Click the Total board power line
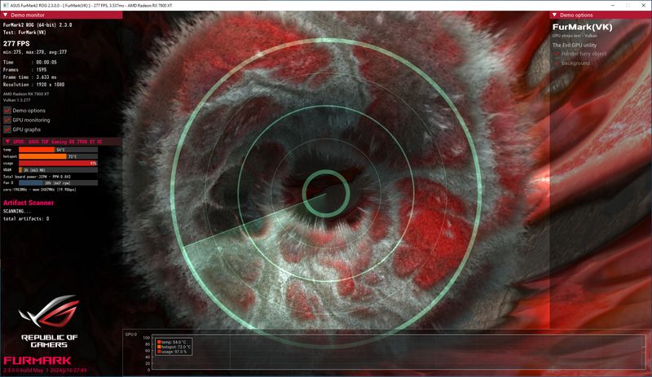 tap(37, 177)
